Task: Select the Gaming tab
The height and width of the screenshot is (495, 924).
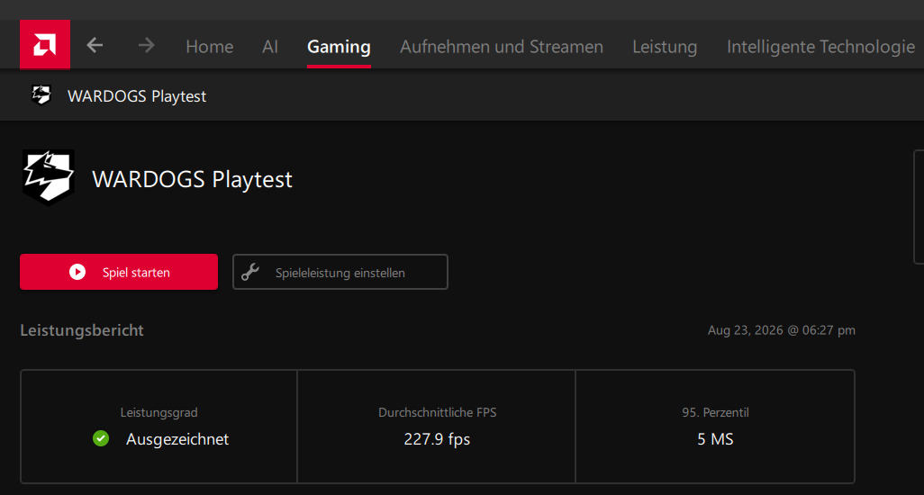Action: click(339, 47)
